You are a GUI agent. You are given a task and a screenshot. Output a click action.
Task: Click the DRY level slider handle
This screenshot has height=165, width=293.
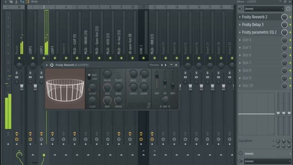click(157, 75)
